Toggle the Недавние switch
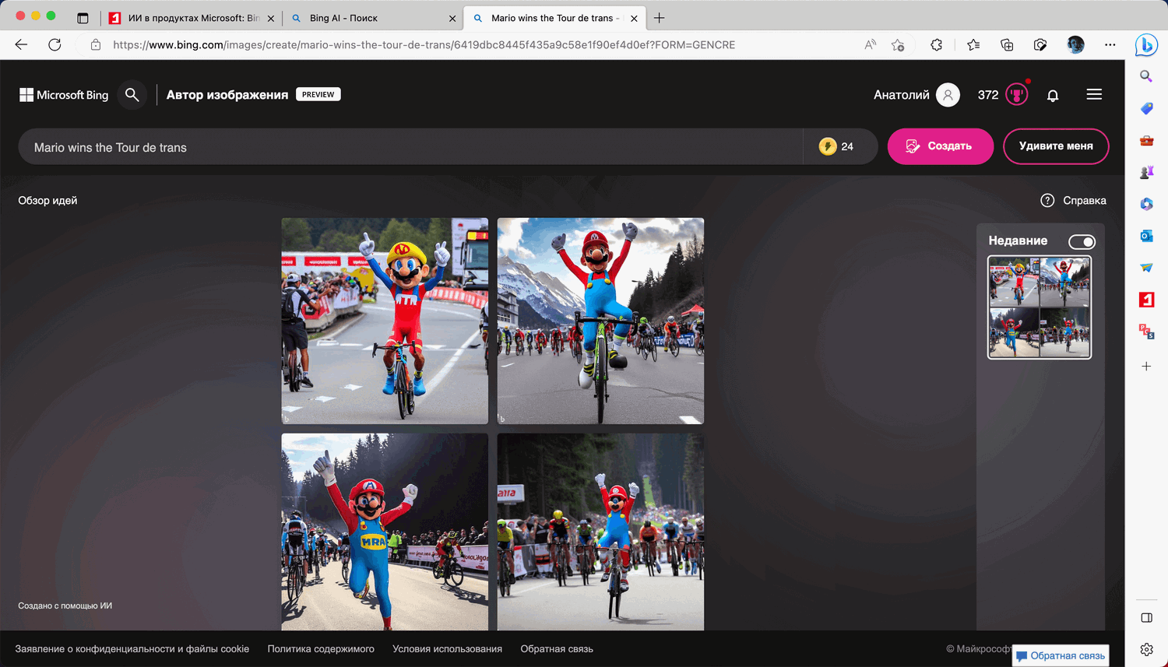 pyautogui.click(x=1082, y=242)
